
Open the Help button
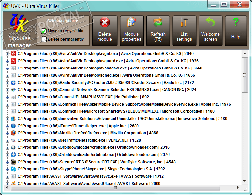click(x=236, y=31)
